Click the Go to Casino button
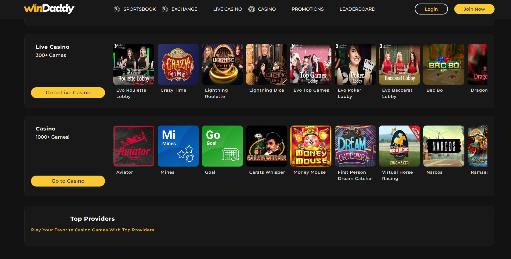 [x=68, y=181]
